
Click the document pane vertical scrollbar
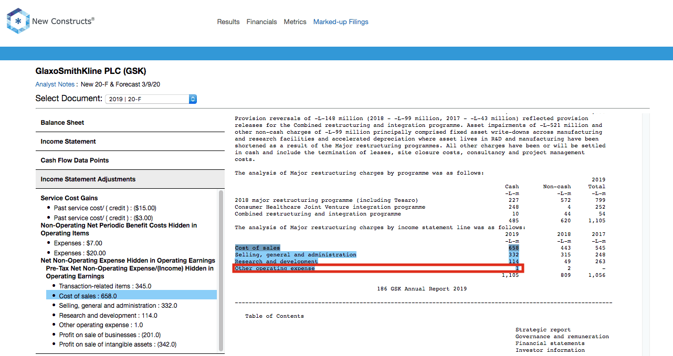pyautogui.click(x=646, y=233)
